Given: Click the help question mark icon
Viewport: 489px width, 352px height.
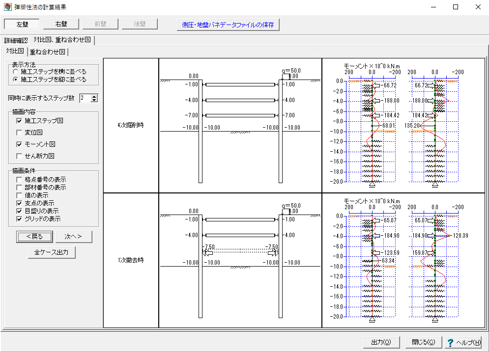Looking at the screenshot, I should point(450,343).
